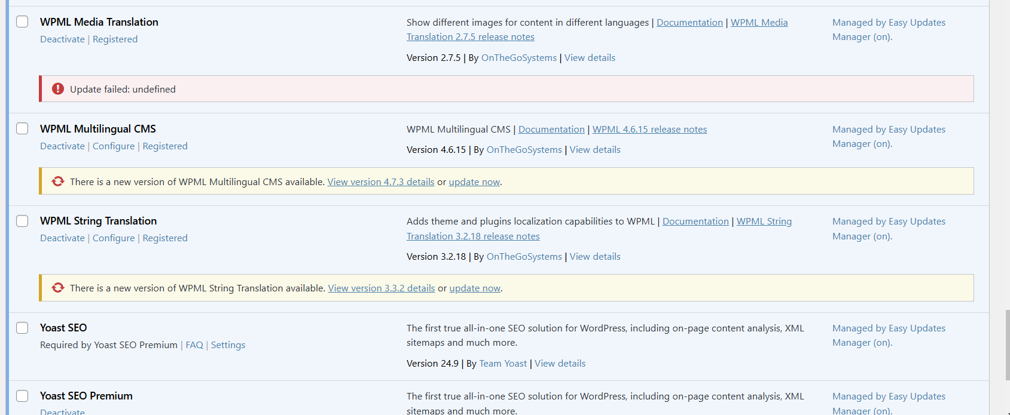
Task: Open Managed by Easy Updates Manager for Media Translation
Action: pos(889,30)
